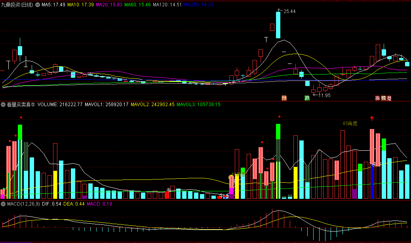
Task: Click the MA10: 17.39 label
Action: (x=80, y=5)
